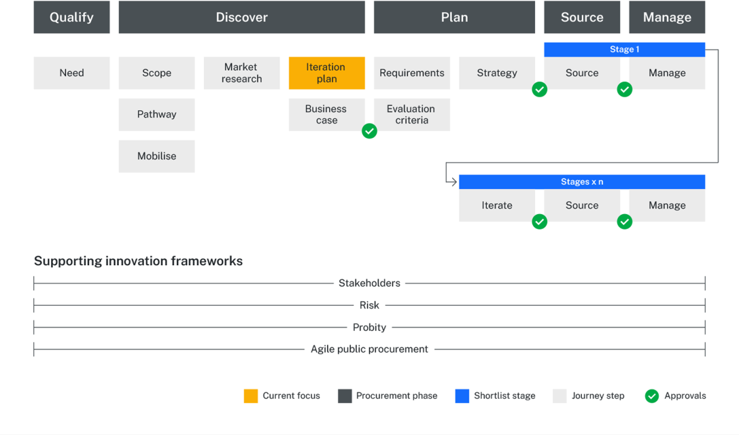739x435 pixels.
Task: Open the Evaluation criteria step
Action: click(411, 114)
